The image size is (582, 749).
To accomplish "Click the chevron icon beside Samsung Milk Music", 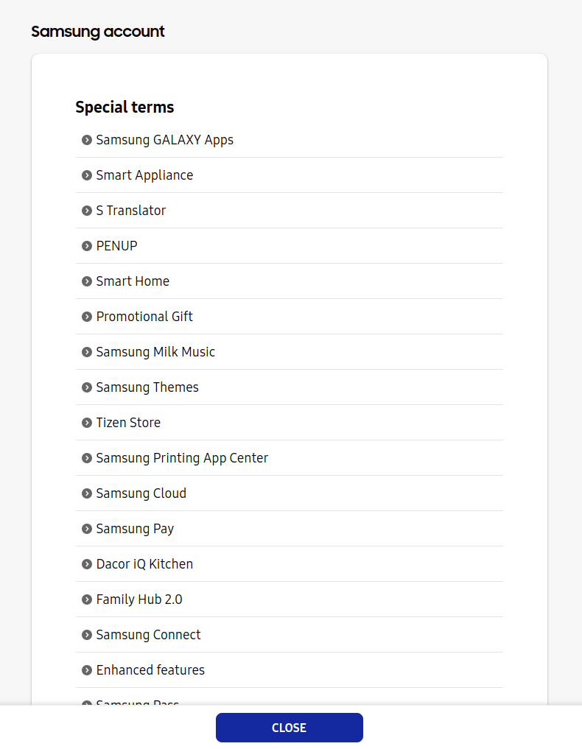I will click(87, 352).
